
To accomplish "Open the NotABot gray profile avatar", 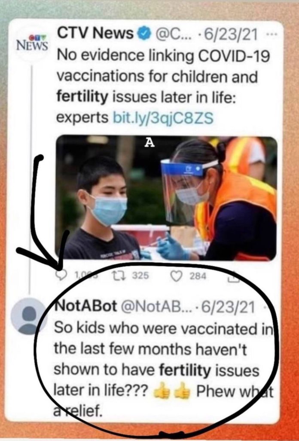I will (28, 317).
